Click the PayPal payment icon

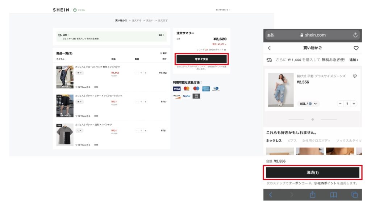click(x=187, y=96)
